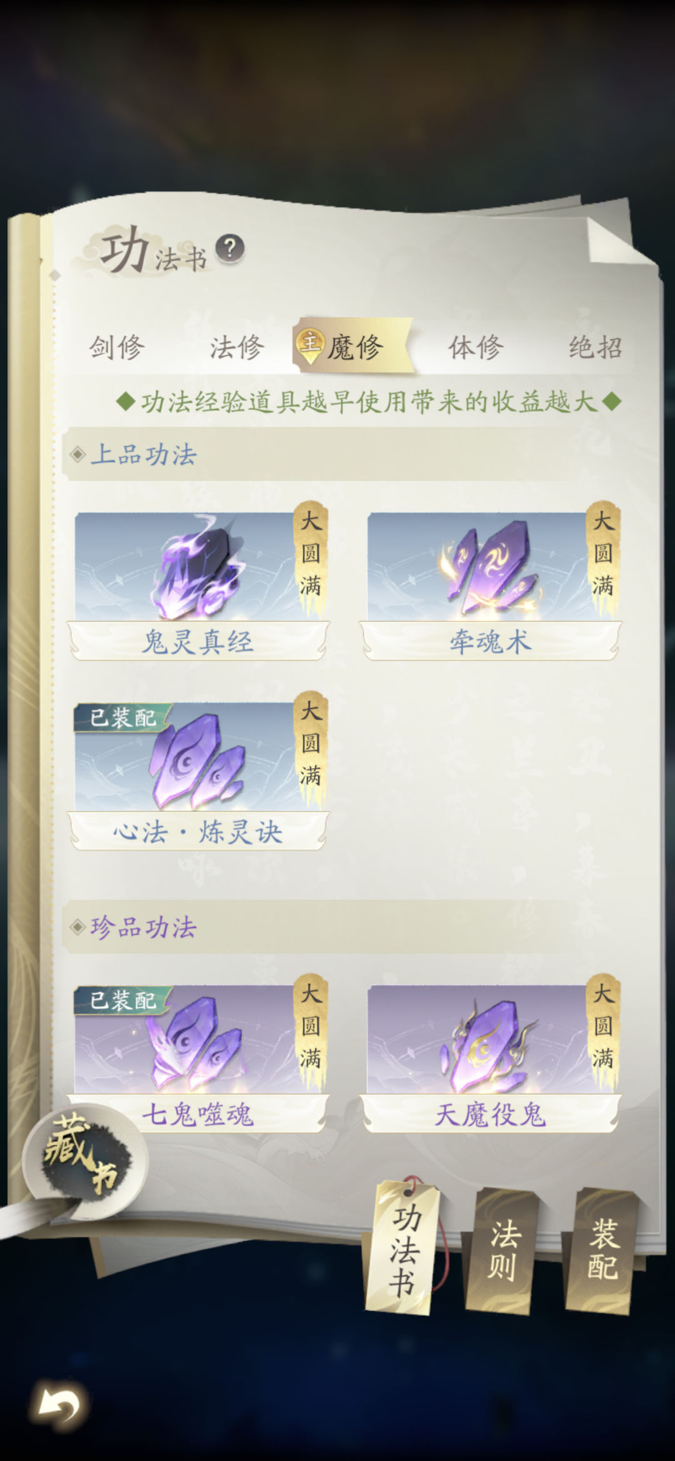The height and width of the screenshot is (1461, 675).
Task: Open the 装配 bookmark tag
Action: coord(602,1251)
